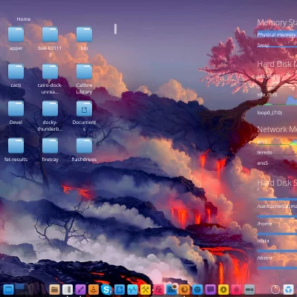Open the bak-031117 folder

coord(50,35)
